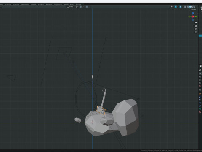The width and height of the screenshot is (202, 152).
Task: Open the Shading workspace tab
Action: pyautogui.click(x=33, y=4)
